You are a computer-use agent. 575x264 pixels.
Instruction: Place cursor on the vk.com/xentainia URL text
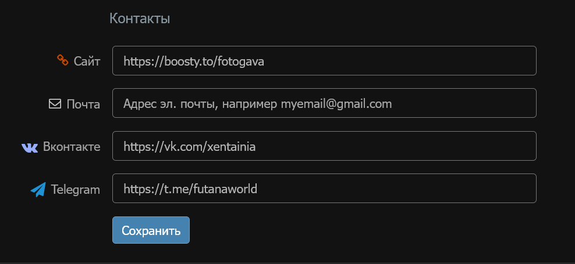[189, 147]
